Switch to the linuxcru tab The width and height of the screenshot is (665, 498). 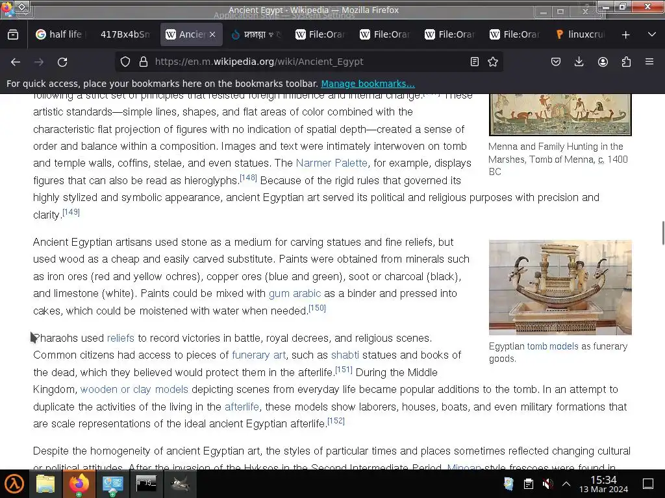581,34
